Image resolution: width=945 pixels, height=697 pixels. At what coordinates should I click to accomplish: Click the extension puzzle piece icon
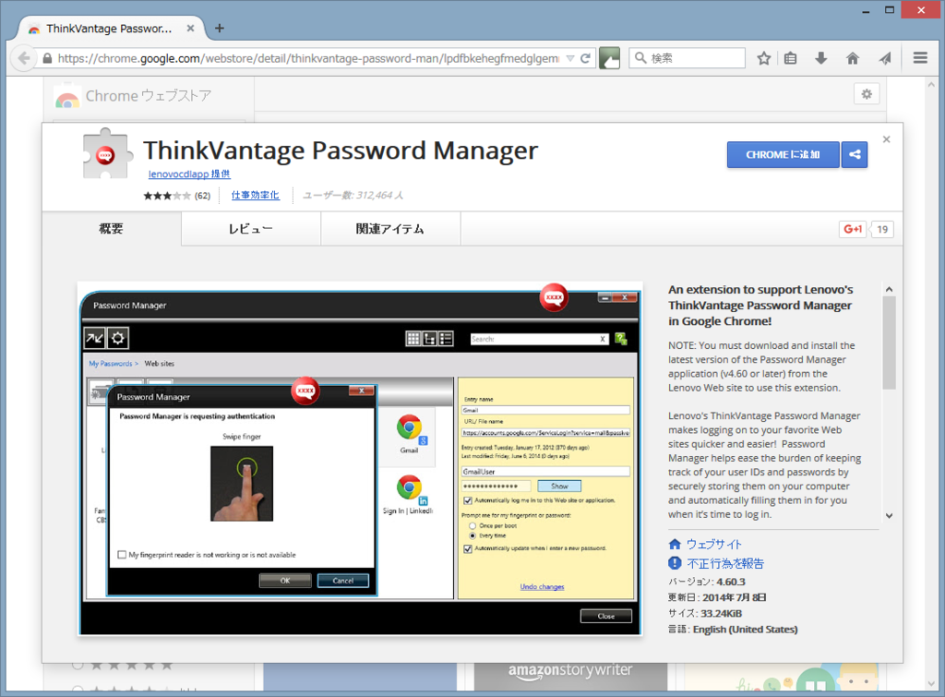point(107,154)
